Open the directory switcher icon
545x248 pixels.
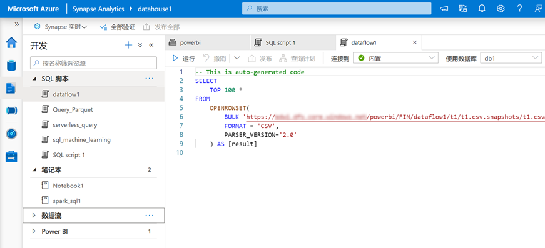pyautogui.click(x=462, y=9)
